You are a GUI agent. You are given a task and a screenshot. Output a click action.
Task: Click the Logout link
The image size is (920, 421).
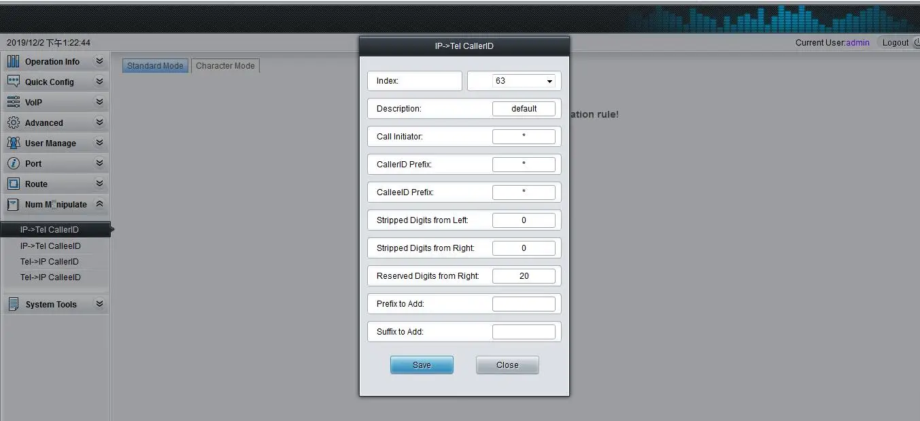pos(896,43)
